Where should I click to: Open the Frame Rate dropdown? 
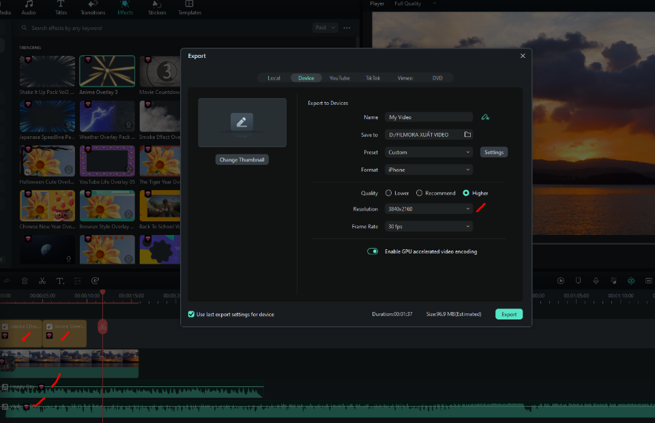pos(428,226)
